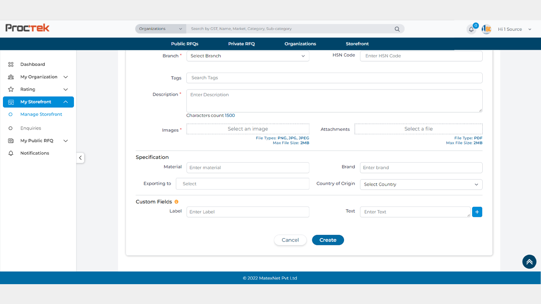Click the user avatar icon
The width and height of the screenshot is (541, 304).
[x=486, y=29]
